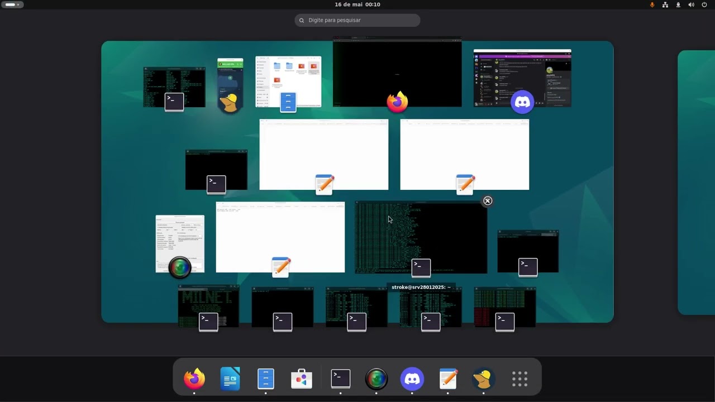Select the cyan-text terminal beside Mullvad window
715x402 pixels.
[174, 87]
